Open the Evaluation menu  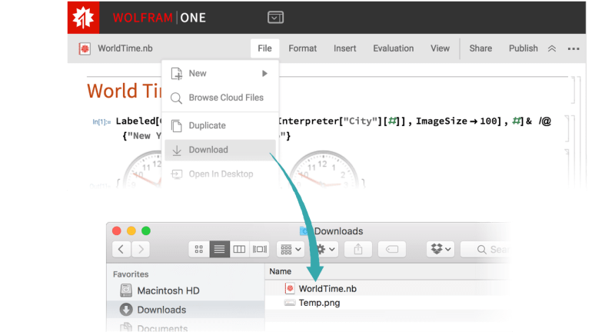[x=393, y=48]
